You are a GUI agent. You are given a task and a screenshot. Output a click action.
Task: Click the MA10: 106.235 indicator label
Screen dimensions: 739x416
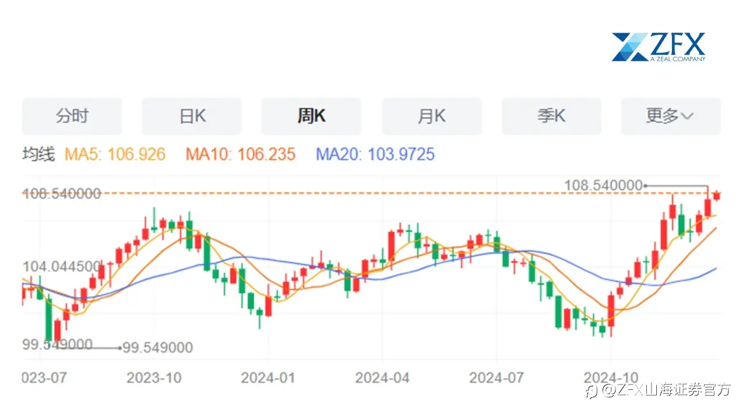click(x=241, y=154)
